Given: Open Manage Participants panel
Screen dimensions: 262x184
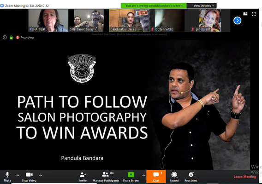Looking at the screenshot, I should (106, 177).
